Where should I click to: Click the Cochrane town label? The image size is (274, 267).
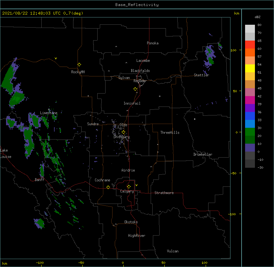[102, 180]
